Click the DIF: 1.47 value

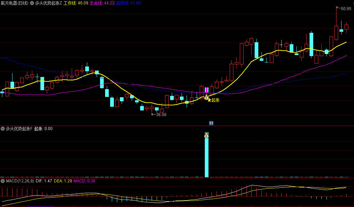pos(44,181)
